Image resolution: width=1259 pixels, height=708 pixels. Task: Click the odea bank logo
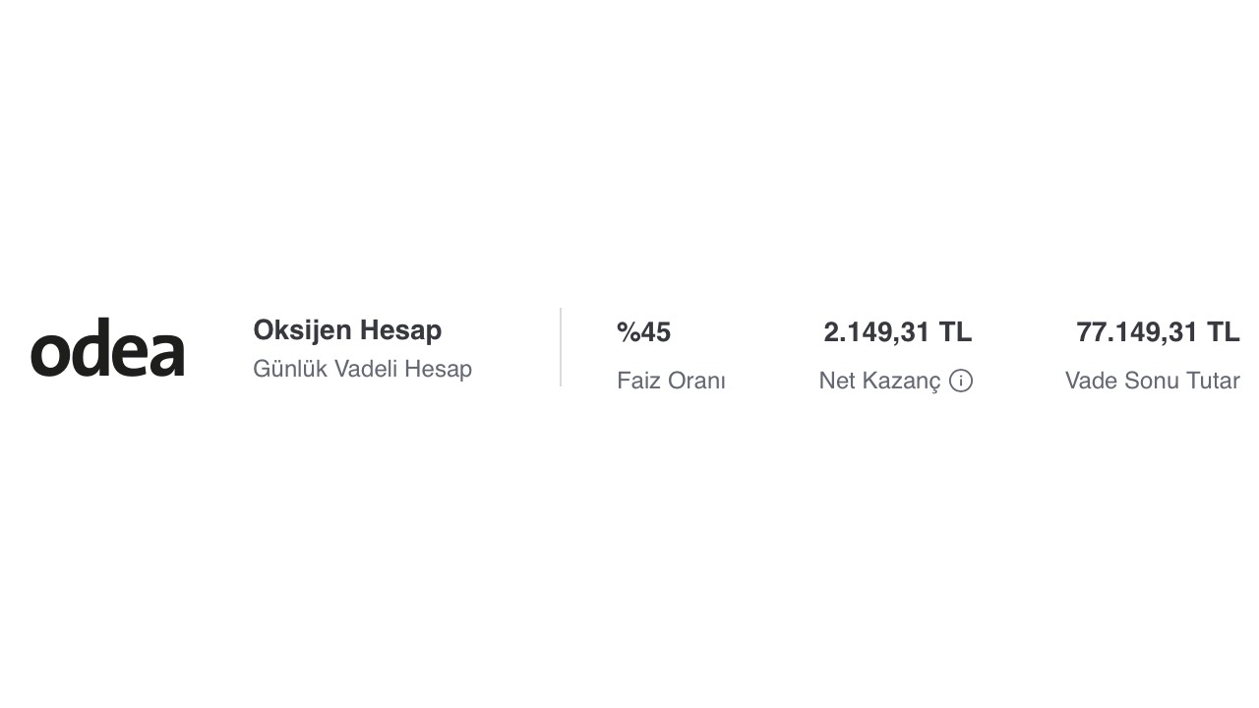(107, 349)
